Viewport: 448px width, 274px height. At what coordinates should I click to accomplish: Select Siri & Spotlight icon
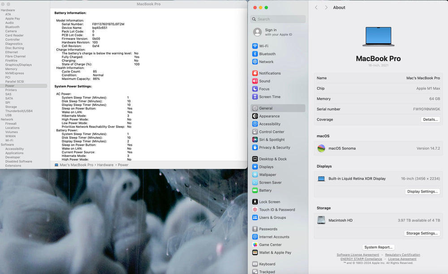click(255, 140)
